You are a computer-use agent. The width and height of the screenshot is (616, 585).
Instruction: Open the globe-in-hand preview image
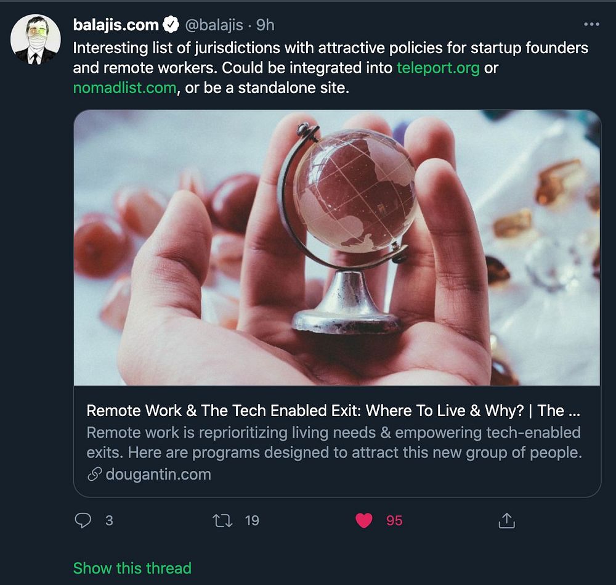pyautogui.click(x=337, y=247)
